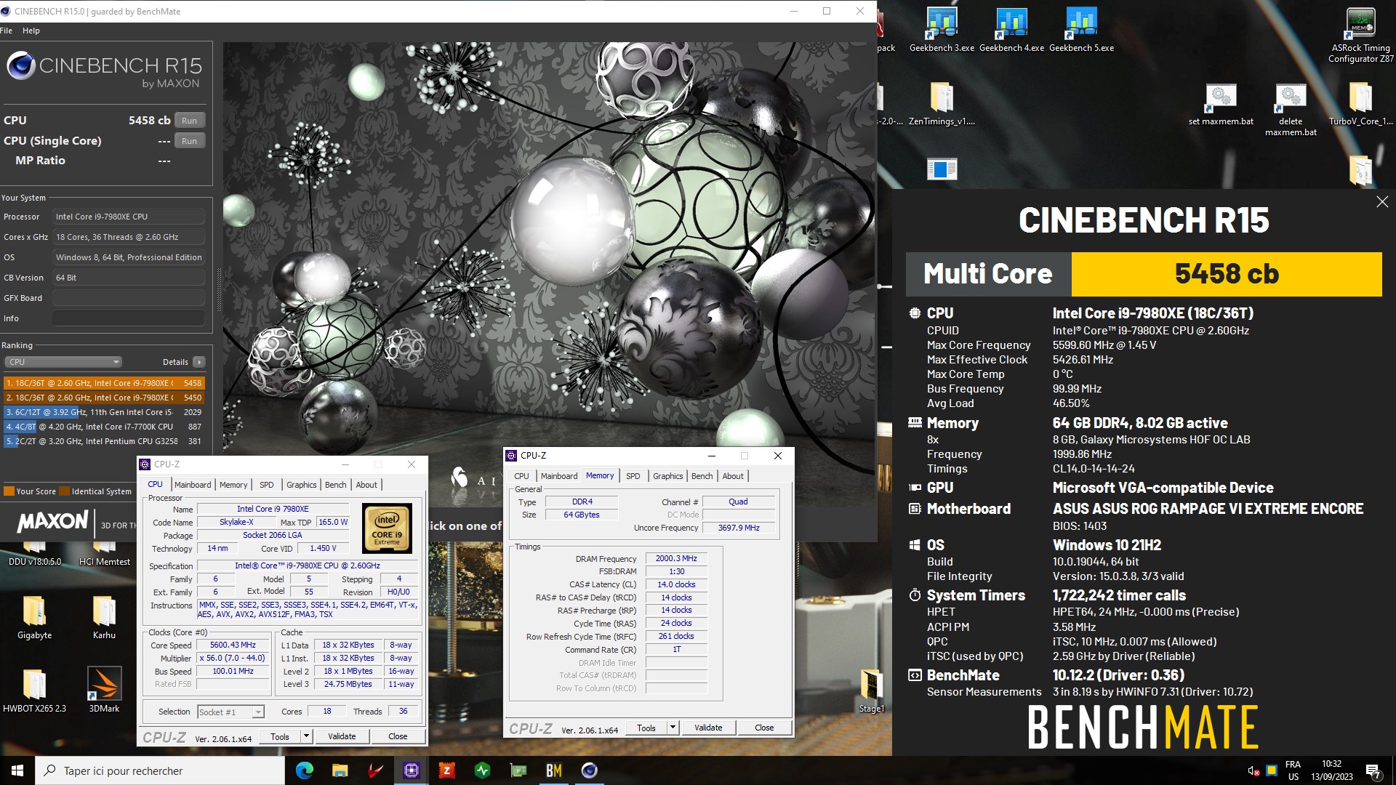
Task: Open the Help menu in Cinebench
Action: tap(31, 31)
